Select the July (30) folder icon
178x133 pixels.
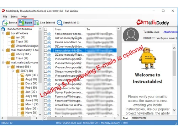22,96
